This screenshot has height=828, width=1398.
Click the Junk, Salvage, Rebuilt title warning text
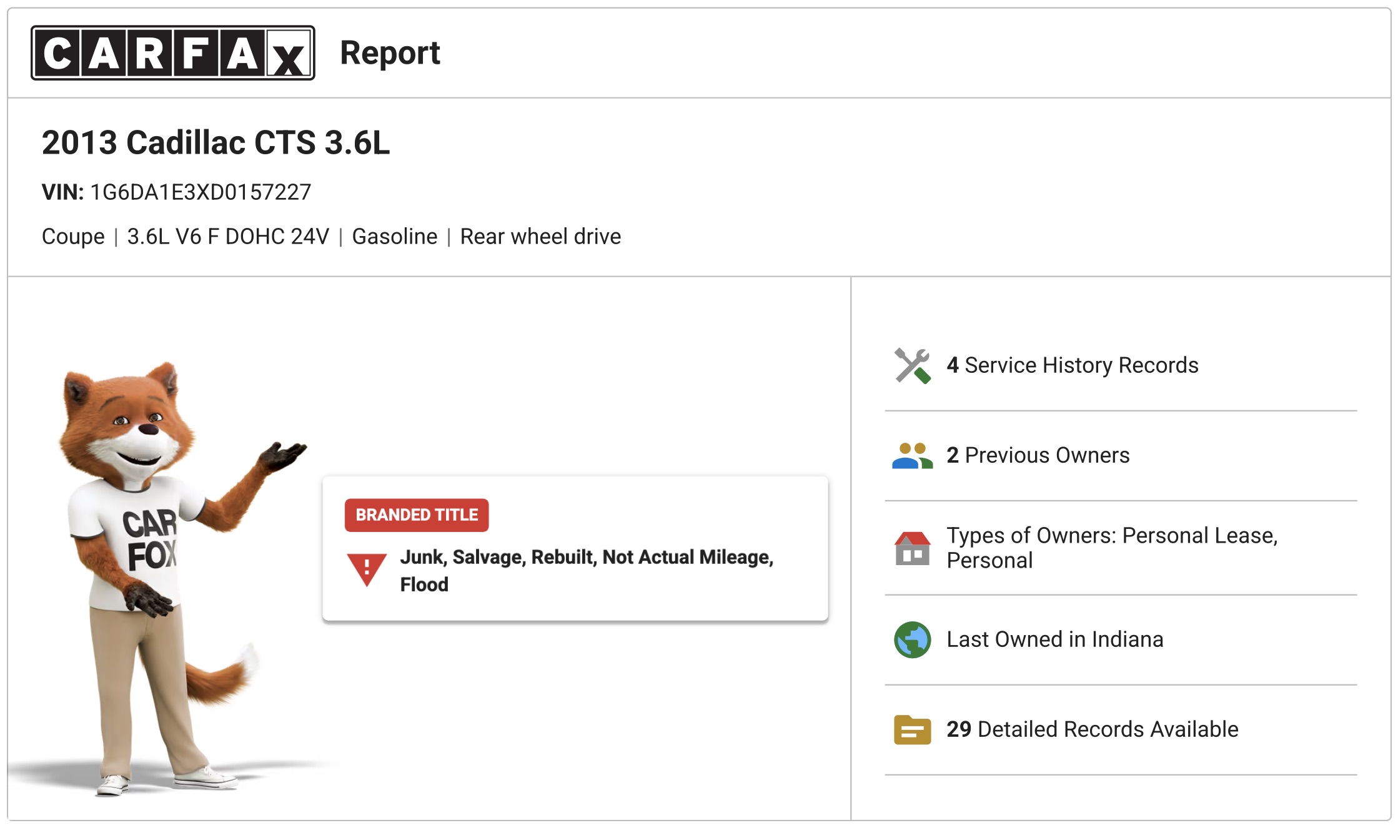[x=587, y=571]
